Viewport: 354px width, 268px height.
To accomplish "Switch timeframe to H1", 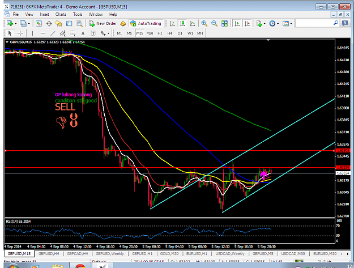I will (160, 33).
